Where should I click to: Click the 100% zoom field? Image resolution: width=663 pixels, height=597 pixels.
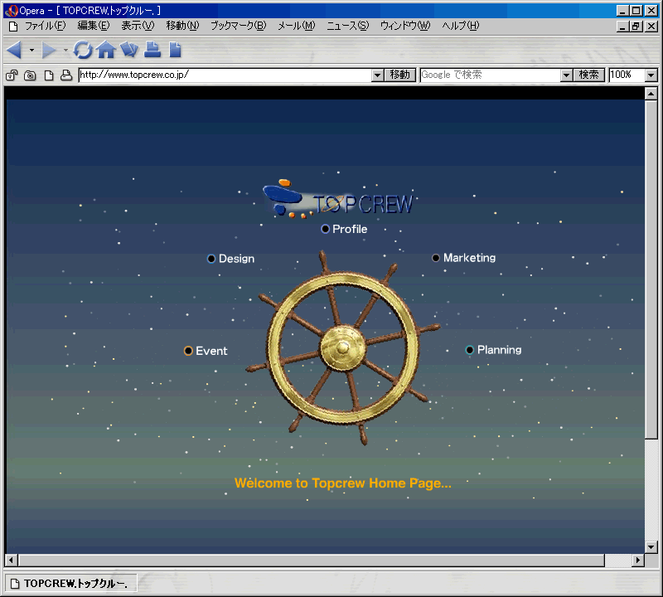(x=627, y=75)
